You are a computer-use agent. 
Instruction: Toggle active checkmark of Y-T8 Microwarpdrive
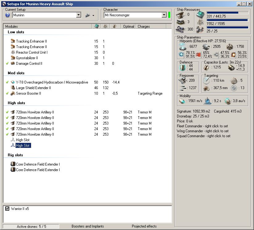pos(7,82)
